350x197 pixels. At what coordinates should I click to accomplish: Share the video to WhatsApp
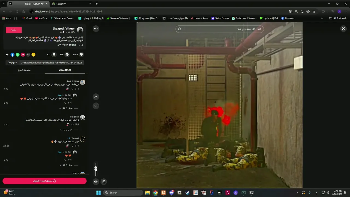point(18,55)
